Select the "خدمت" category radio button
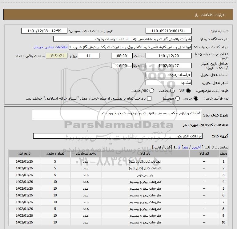The image size is (237, 229). click(172, 91)
